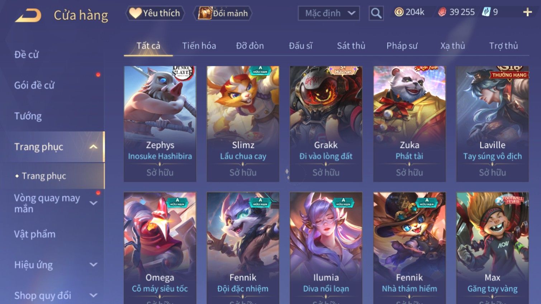The height and width of the screenshot is (304, 541).
Task: Open Đổi mảnh chest exchange
Action: point(223,13)
